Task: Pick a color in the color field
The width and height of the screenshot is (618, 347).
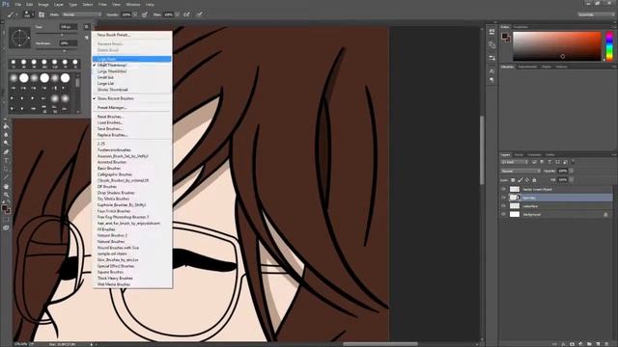Action: coord(556,46)
